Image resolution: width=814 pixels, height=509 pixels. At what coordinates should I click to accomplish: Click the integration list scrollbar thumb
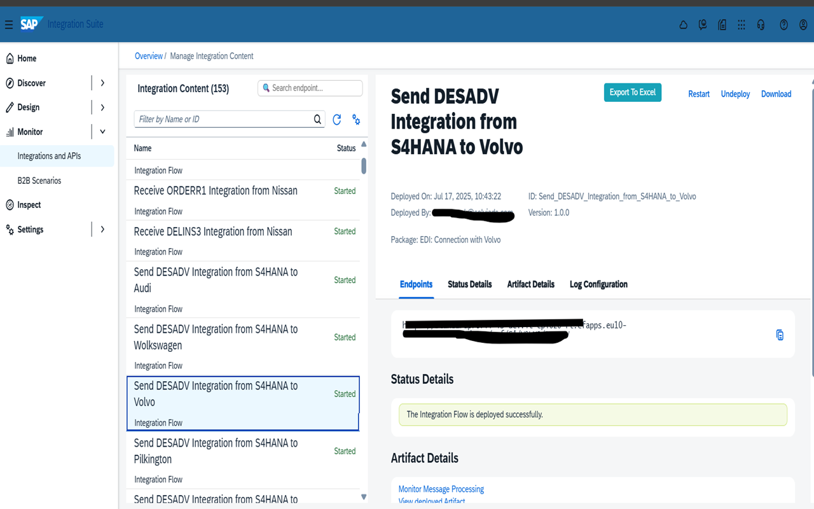click(364, 165)
